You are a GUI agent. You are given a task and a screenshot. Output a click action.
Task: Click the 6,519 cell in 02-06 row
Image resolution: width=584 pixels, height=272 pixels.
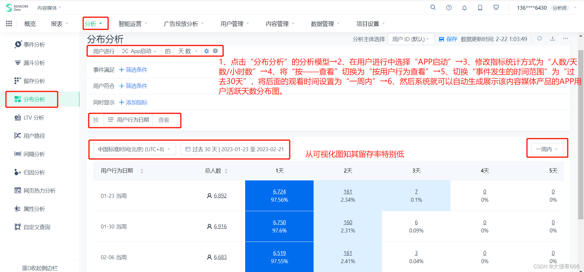[x=280, y=253]
